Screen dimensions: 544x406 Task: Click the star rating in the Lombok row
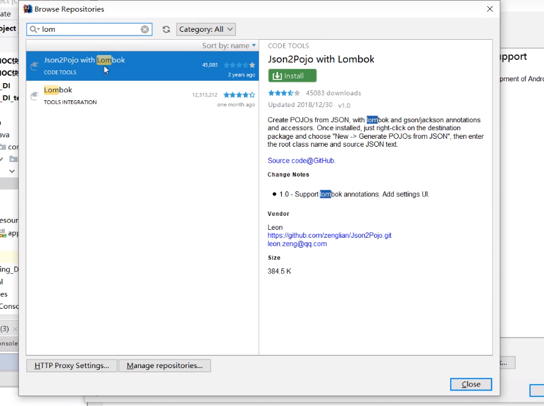pyautogui.click(x=240, y=95)
